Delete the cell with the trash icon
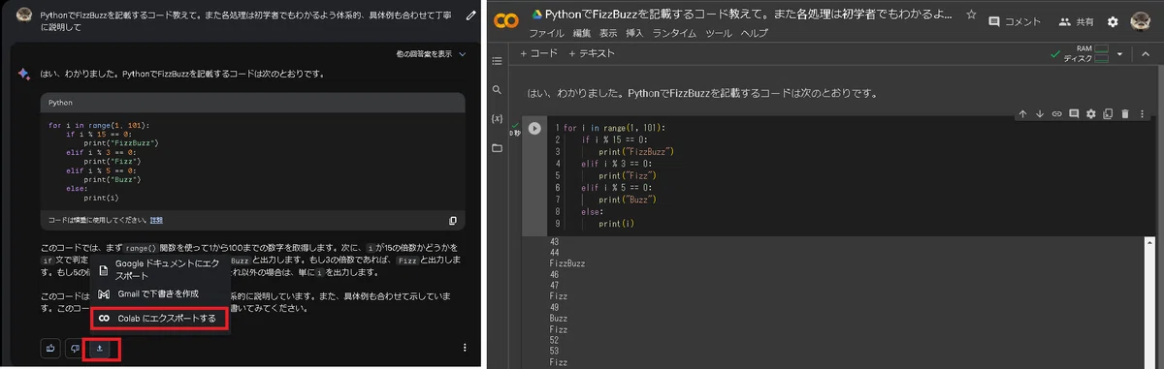 pos(1125,114)
